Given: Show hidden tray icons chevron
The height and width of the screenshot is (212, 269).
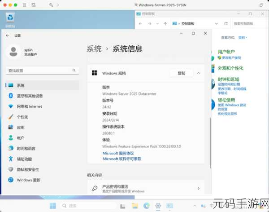Looking at the screenshot, I should click(x=195, y=206).
